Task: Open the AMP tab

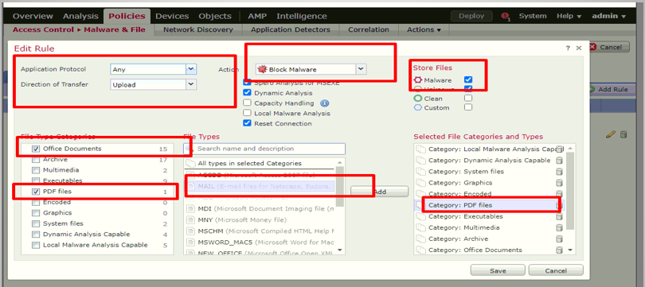Action: [x=257, y=16]
